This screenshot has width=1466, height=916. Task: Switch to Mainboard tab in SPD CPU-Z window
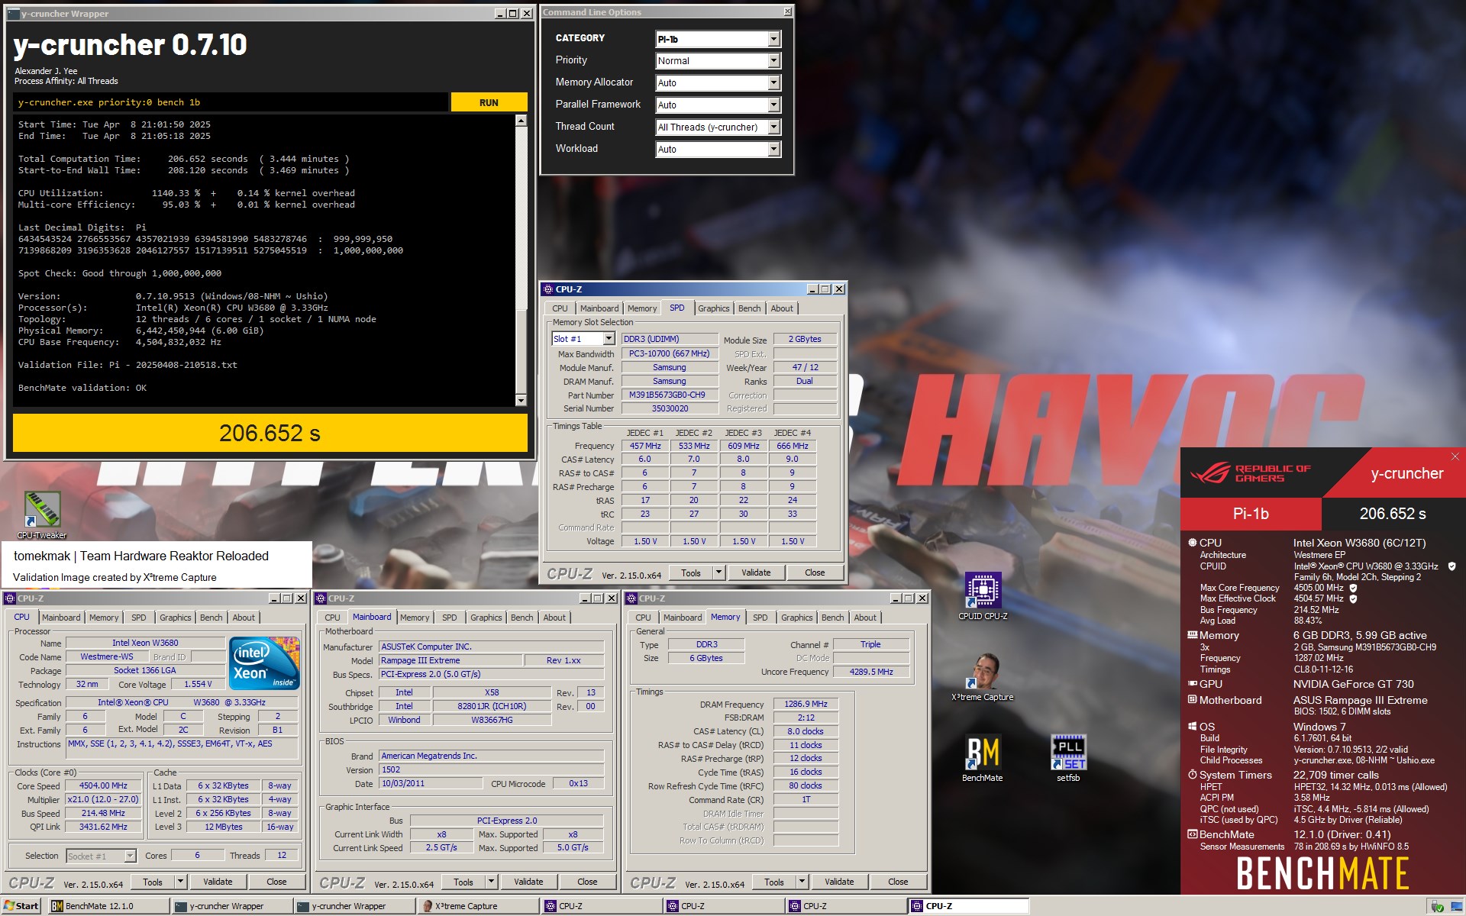(599, 308)
